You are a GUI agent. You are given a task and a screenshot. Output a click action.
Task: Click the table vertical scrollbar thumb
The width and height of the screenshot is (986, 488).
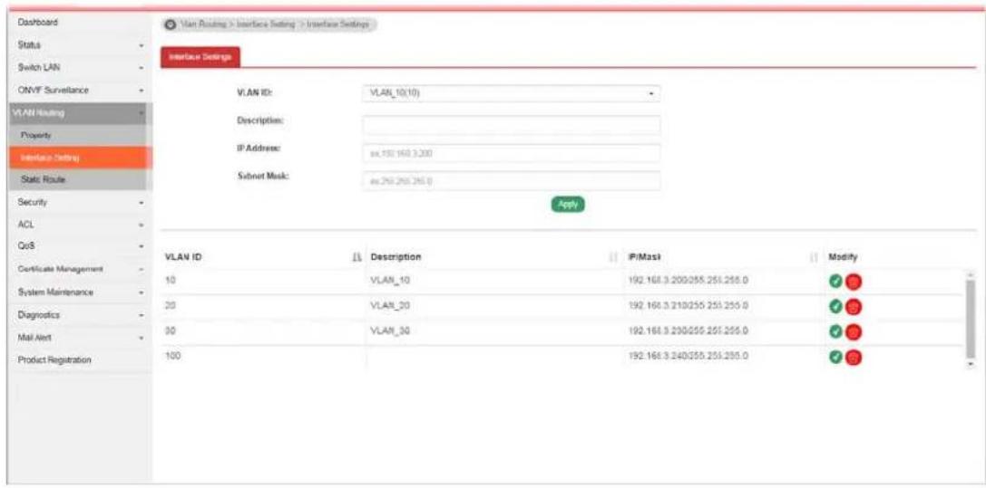tap(971, 318)
